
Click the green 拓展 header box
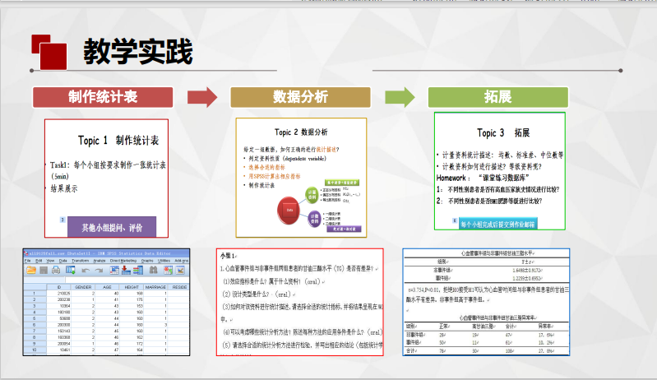(x=498, y=97)
